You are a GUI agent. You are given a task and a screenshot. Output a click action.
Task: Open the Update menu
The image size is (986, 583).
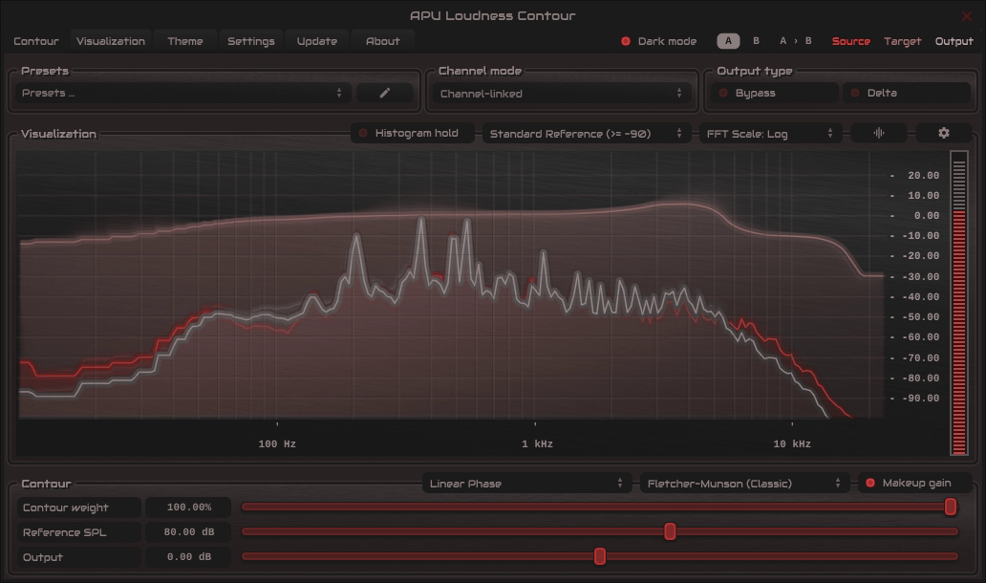(317, 41)
